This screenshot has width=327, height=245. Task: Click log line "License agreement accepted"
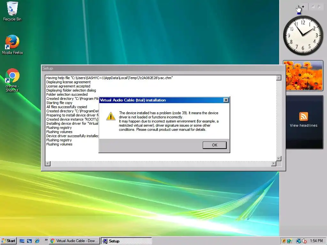[68, 86]
